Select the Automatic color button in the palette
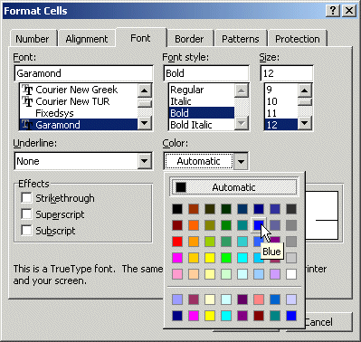This screenshot has height=342, width=361. point(233,187)
